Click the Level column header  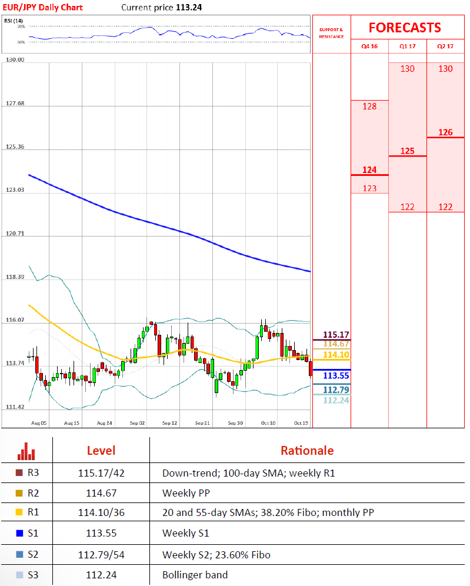click(101, 451)
